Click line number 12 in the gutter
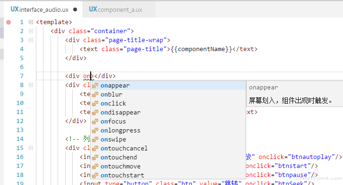This screenshot has width=343, height=185. coord(20,121)
